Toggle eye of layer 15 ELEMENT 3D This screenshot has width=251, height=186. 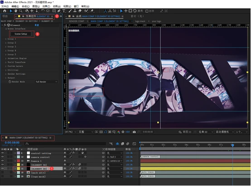(2, 168)
